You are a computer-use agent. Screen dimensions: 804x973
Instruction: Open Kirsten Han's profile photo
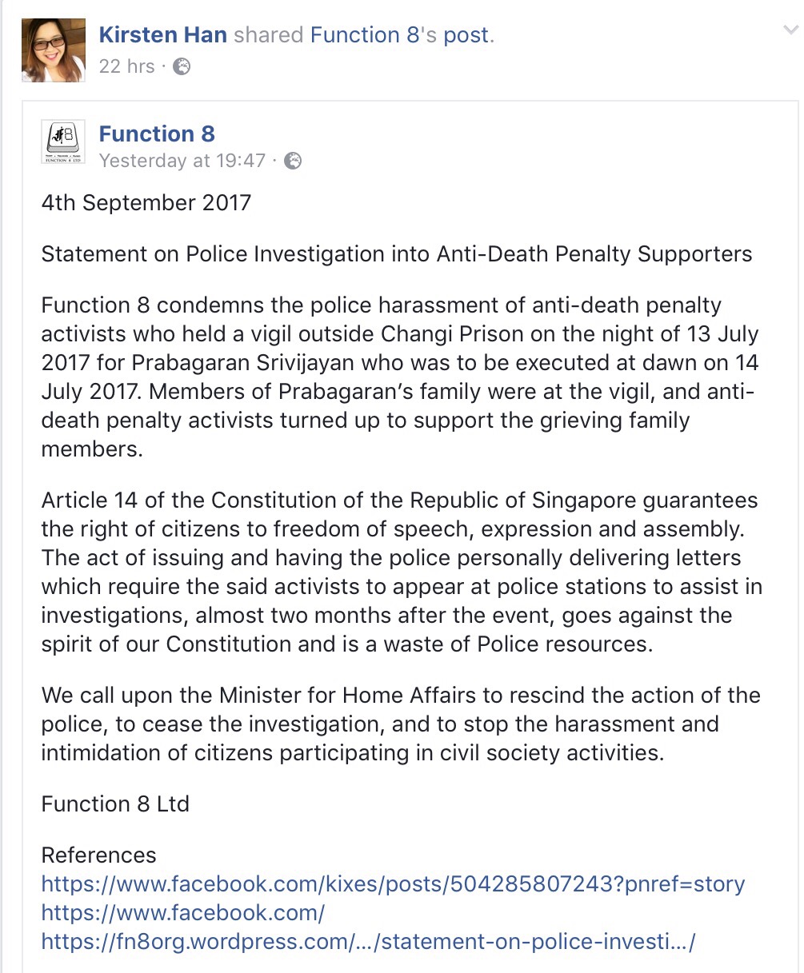click(53, 50)
